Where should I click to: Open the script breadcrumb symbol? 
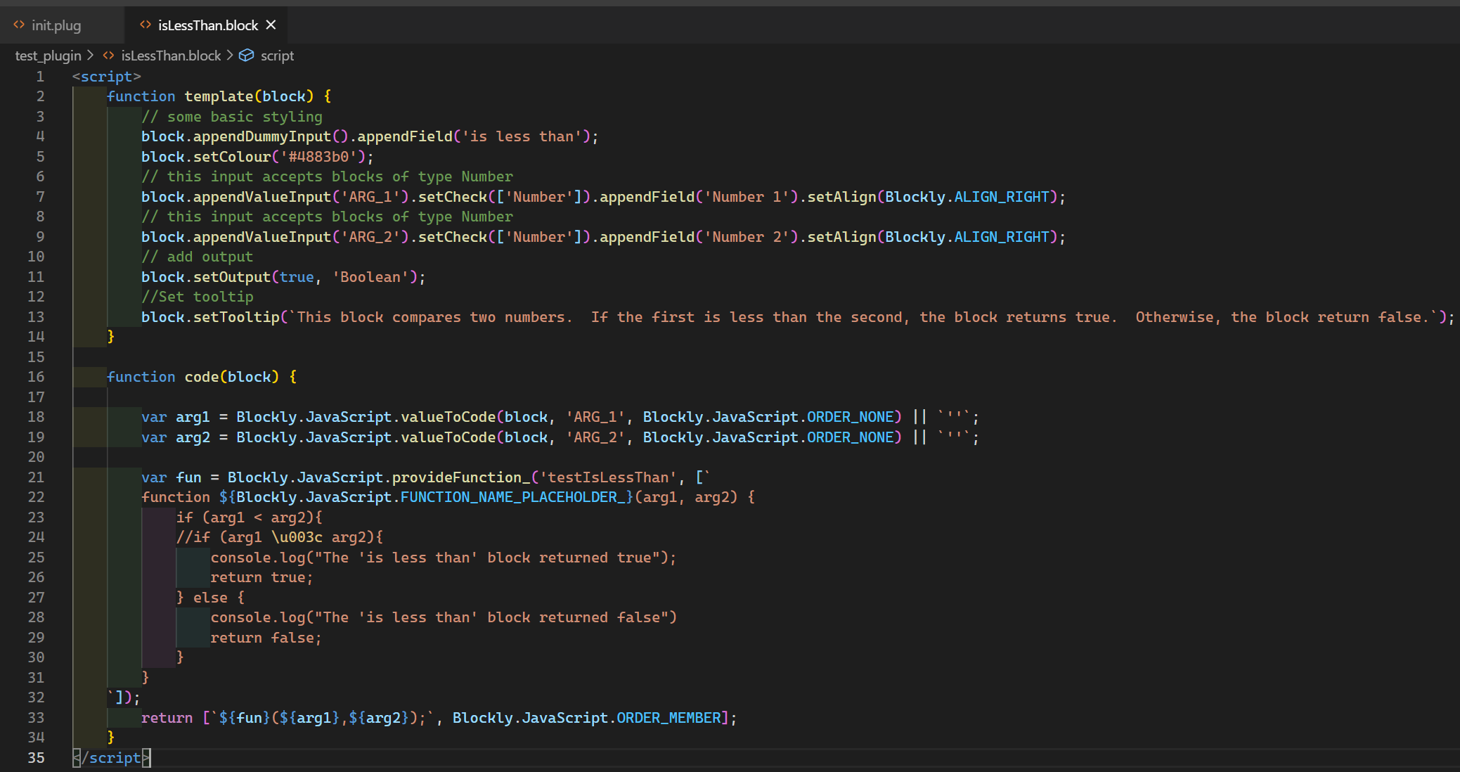point(277,56)
